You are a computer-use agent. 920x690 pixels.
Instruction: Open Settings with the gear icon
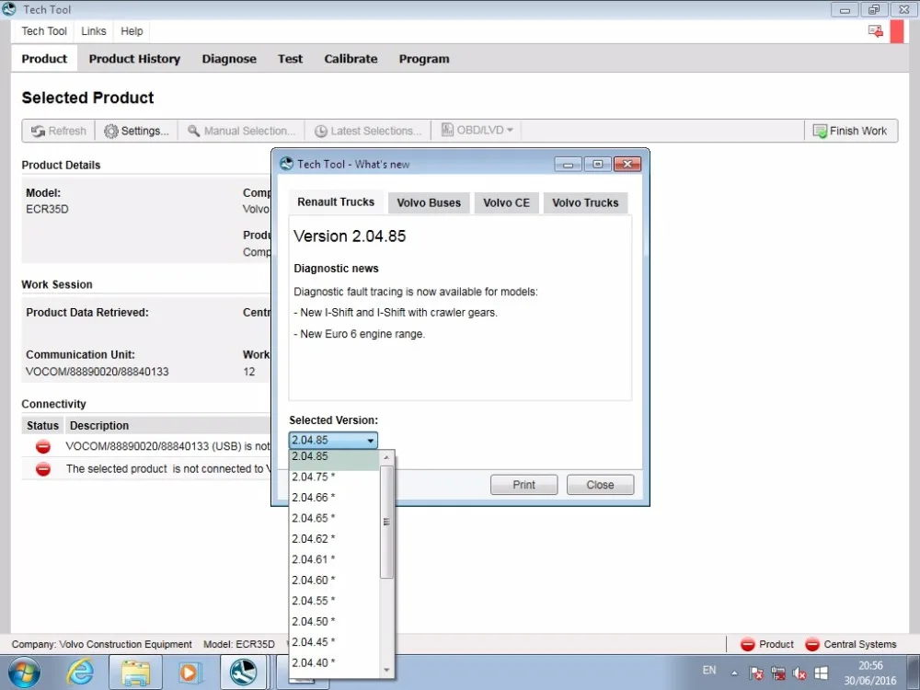[x=136, y=131]
